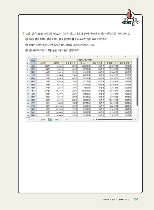Click the 66,727천명 total visitors cell
Screen dimensions: 154x210
click(111, 66)
